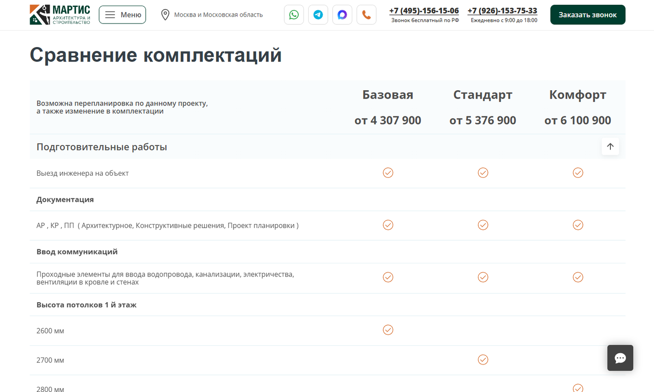Open the Меню button

click(x=123, y=15)
